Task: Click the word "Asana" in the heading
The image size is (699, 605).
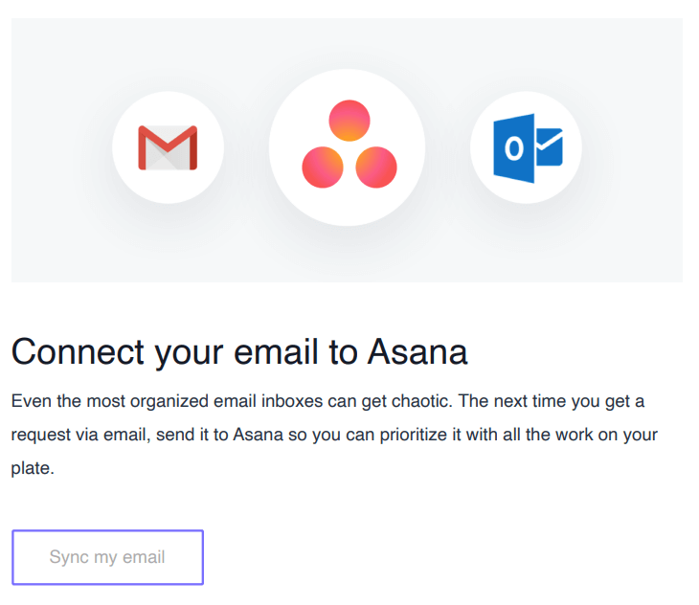Action: [x=417, y=352]
